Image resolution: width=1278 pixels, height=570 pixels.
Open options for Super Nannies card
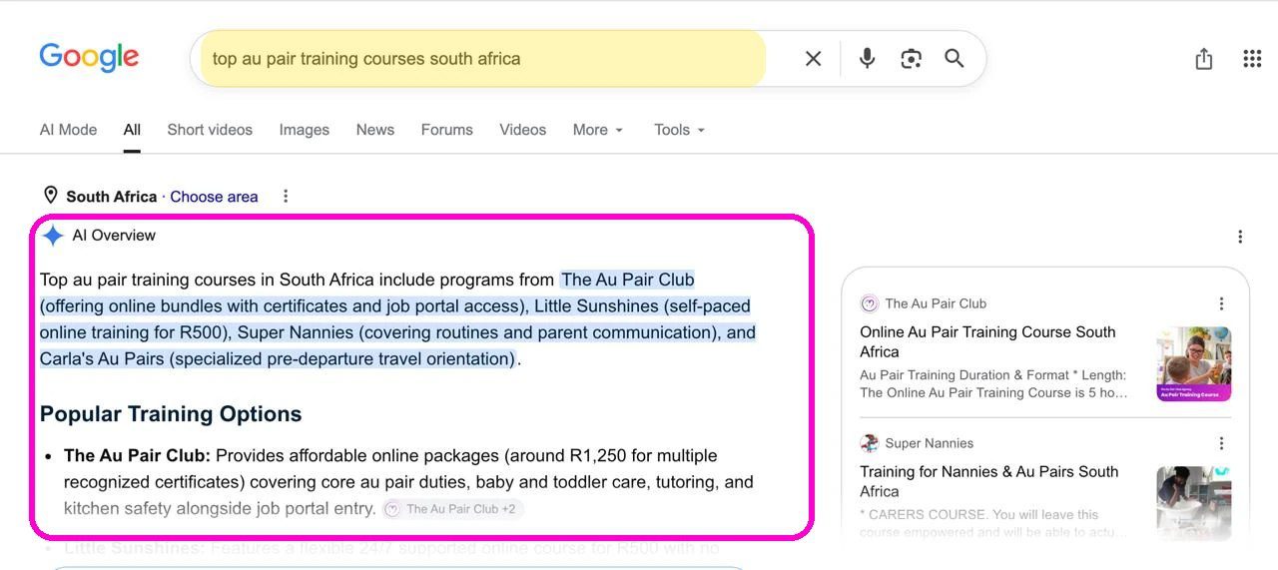(x=1221, y=443)
